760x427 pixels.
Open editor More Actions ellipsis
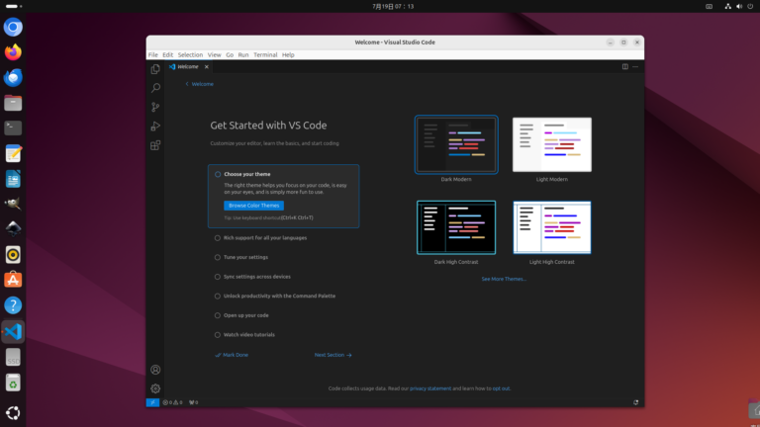click(635, 67)
